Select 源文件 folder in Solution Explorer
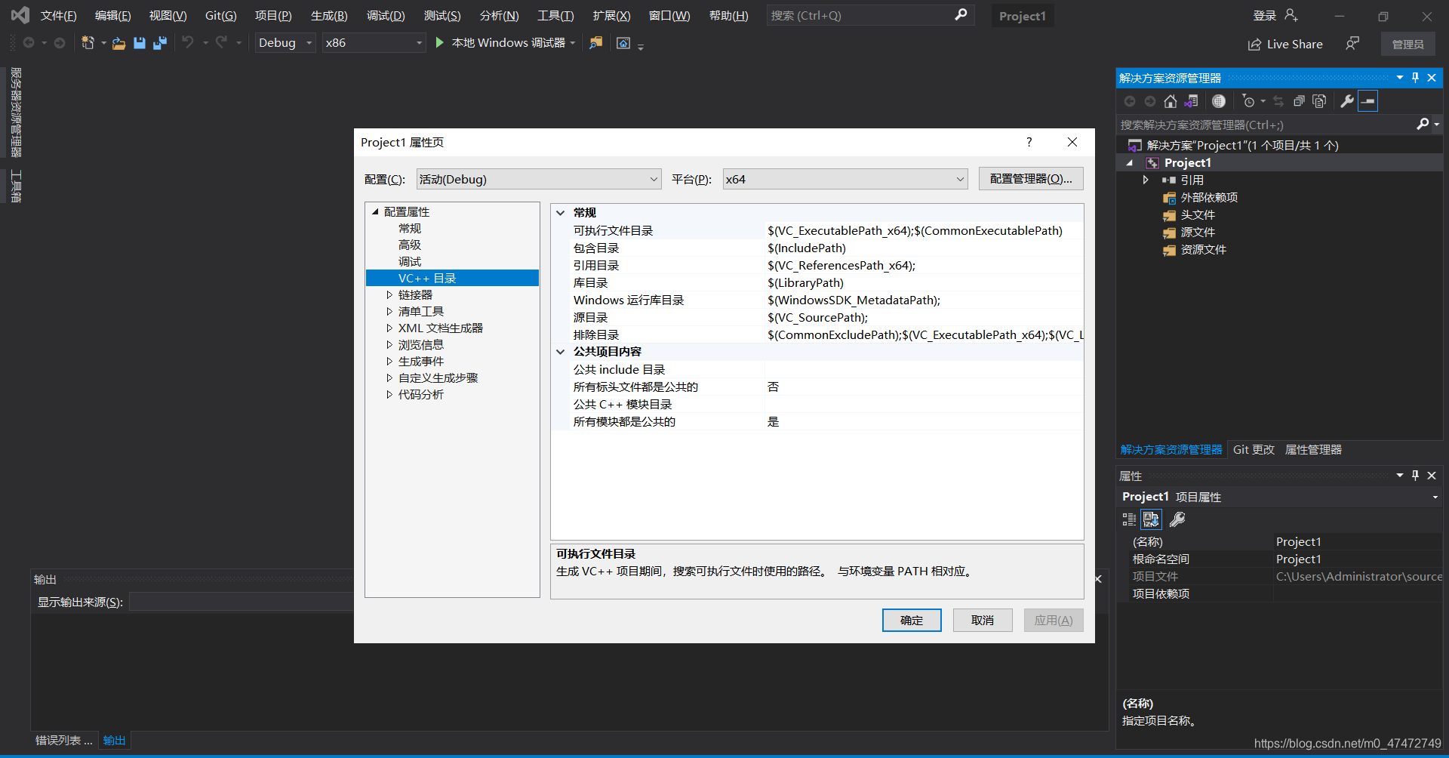 (1198, 232)
